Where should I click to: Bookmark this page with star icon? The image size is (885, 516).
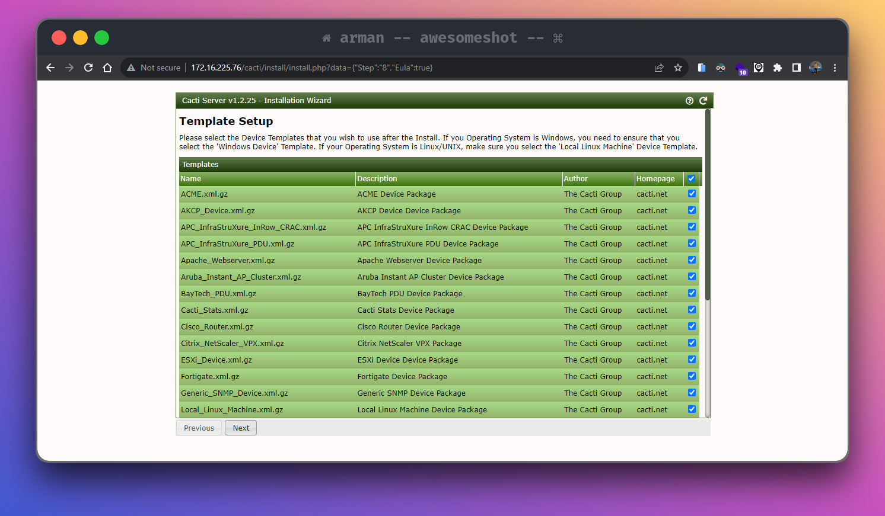click(x=678, y=68)
